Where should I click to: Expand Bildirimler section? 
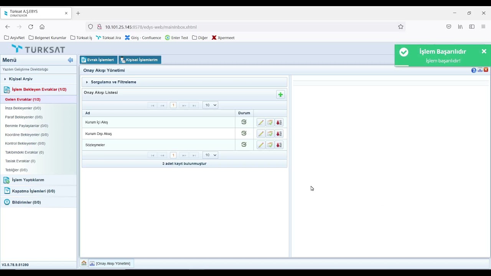(38, 202)
